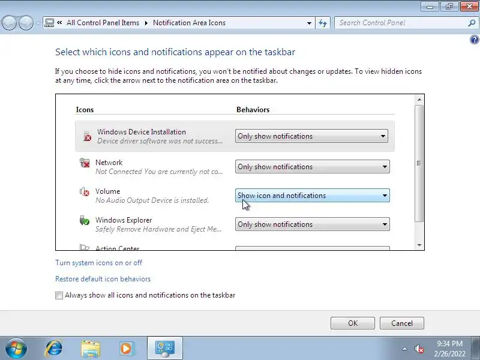The image size is (480, 360).
Task: Click the list scrollbar up arrow
Action: point(419,100)
